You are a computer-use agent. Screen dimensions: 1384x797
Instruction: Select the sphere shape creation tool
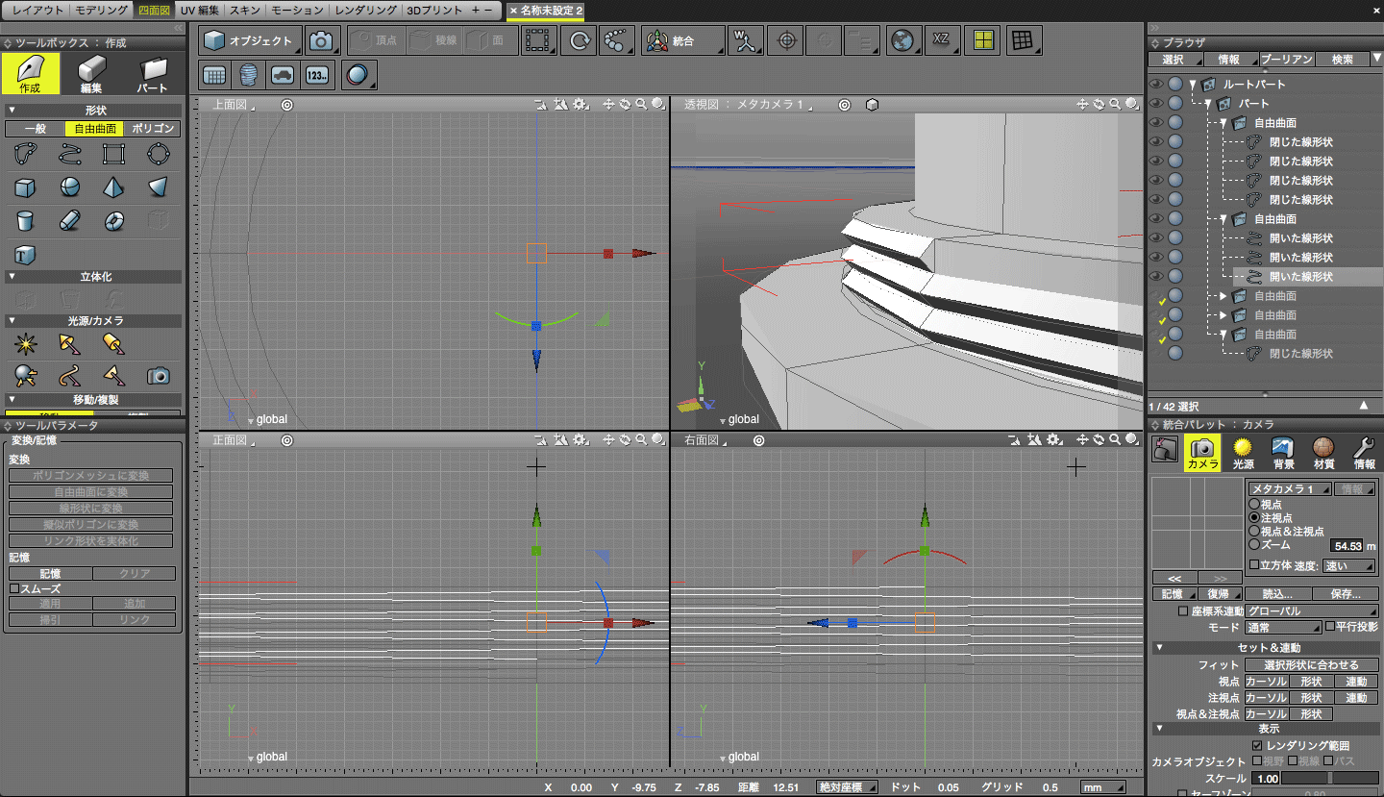tap(70, 187)
